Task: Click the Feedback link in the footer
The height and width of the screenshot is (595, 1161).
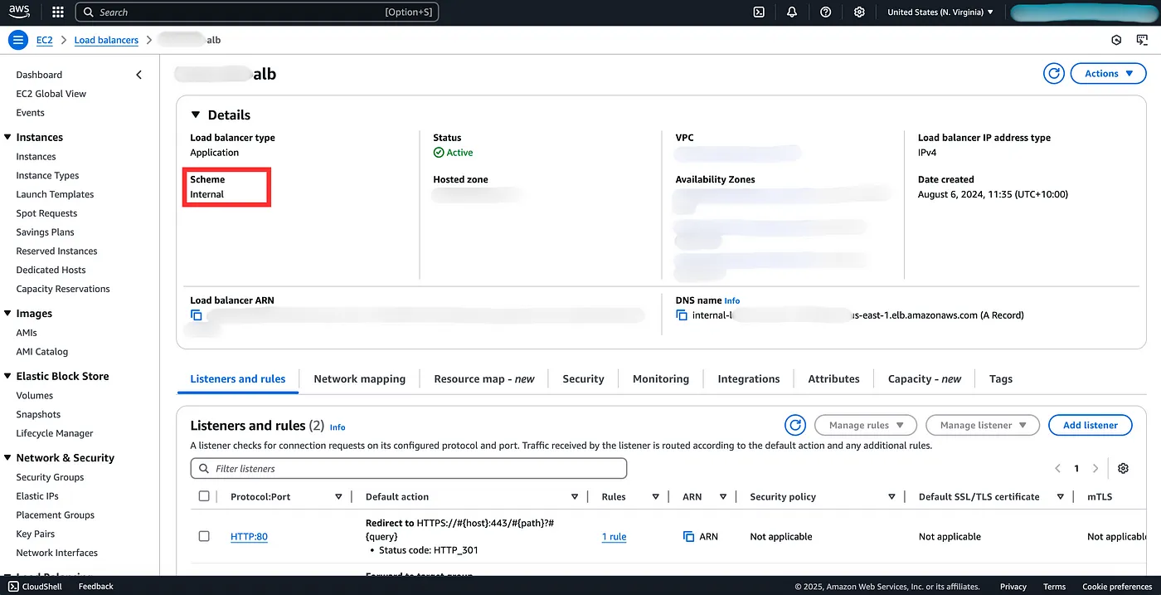Action: point(95,587)
